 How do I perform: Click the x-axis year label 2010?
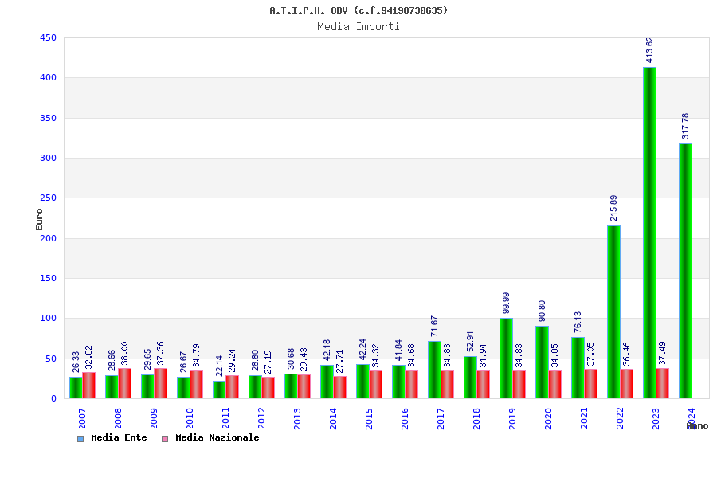pos(190,418)
